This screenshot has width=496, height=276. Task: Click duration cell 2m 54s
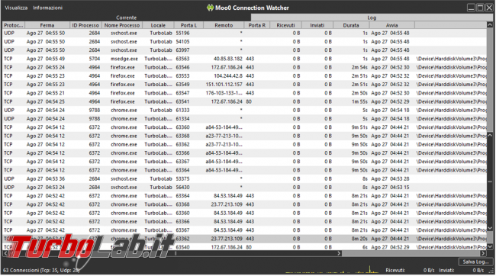pyautogui.click(x=359, y=67)
